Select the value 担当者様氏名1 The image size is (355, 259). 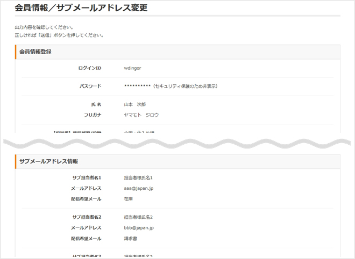(139, 177)
